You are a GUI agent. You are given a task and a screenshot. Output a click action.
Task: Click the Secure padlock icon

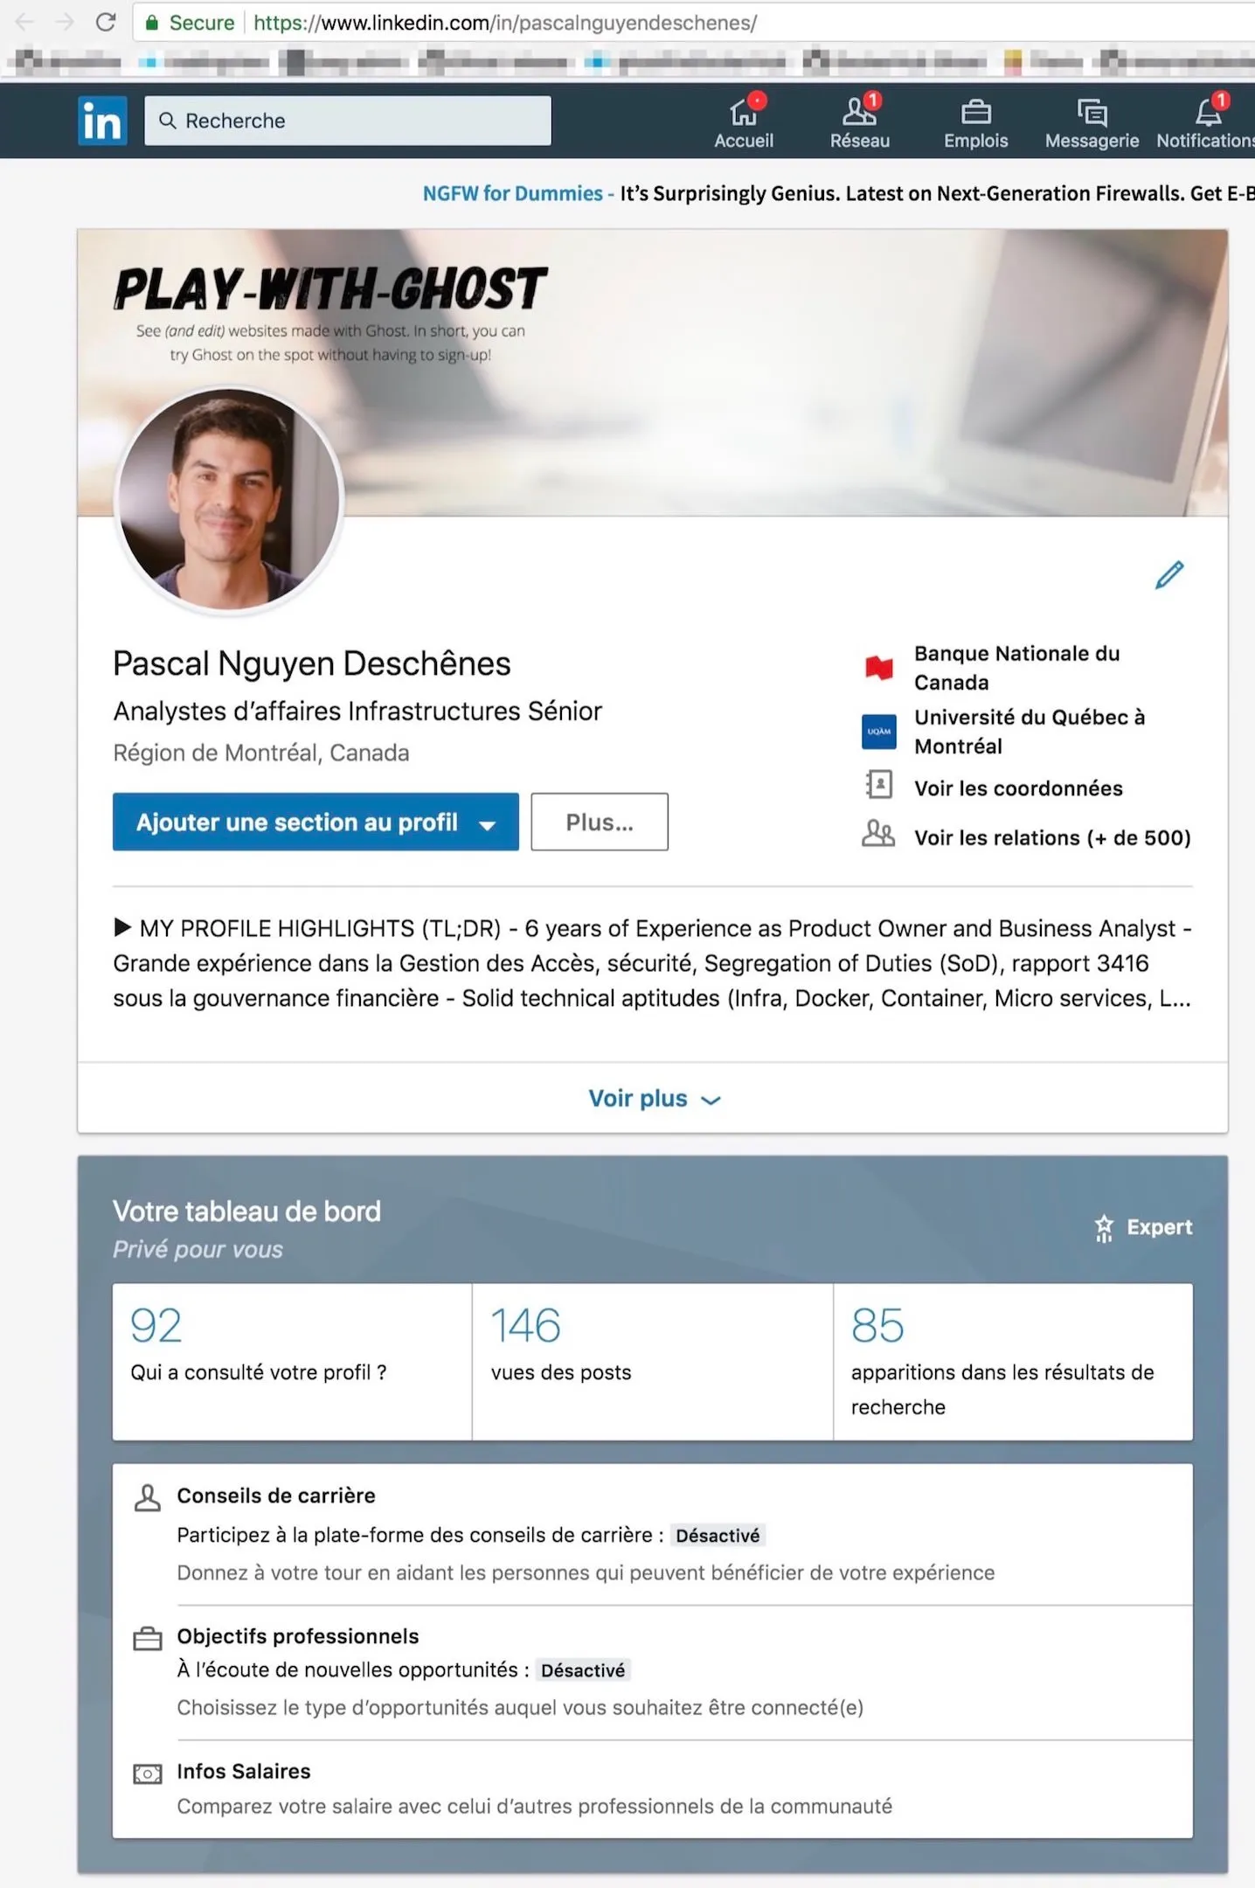click(151, 23)
